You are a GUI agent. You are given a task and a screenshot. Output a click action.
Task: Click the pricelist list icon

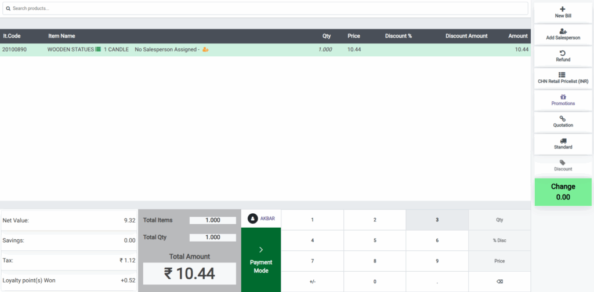point(563,75)
